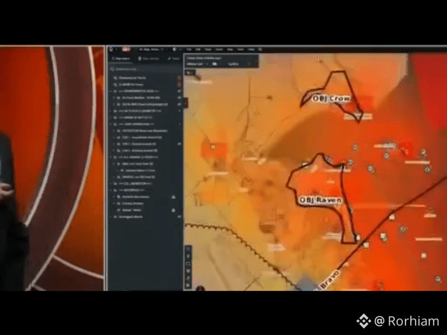The height and width of the screenshot is (335, 447).
Task: Click the pencil icon in map bottom-left toolbar
Action: tap(188, 278)
